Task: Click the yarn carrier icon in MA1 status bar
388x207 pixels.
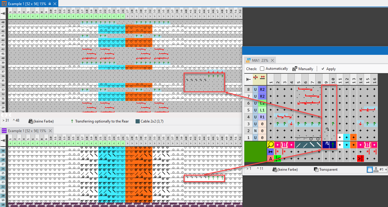Action: pos(370,170)
